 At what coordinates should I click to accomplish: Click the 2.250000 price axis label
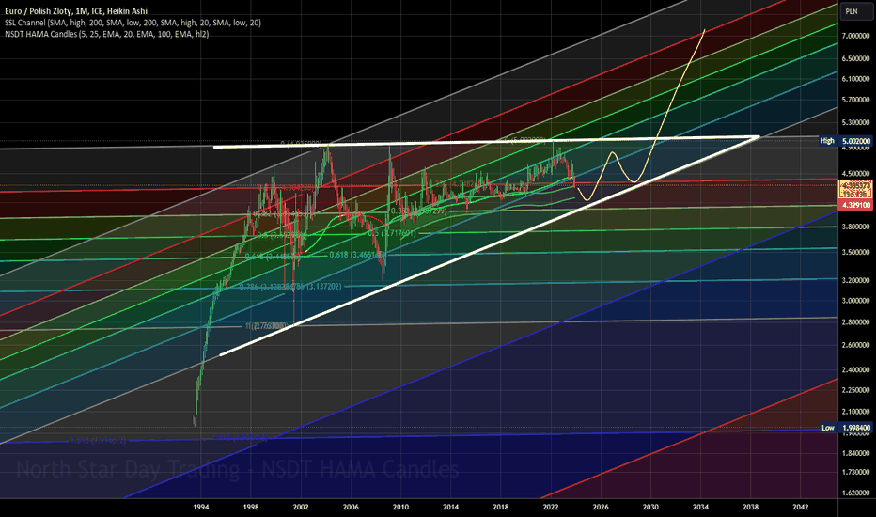coord(856,390)
